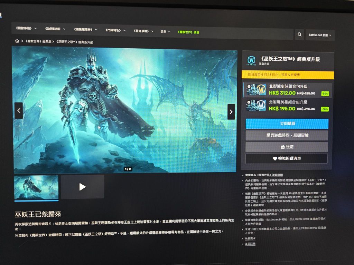Expand the 《鬥陣特攻》 menu
This screenshot has height=265, width=354.
coord(115,30)
